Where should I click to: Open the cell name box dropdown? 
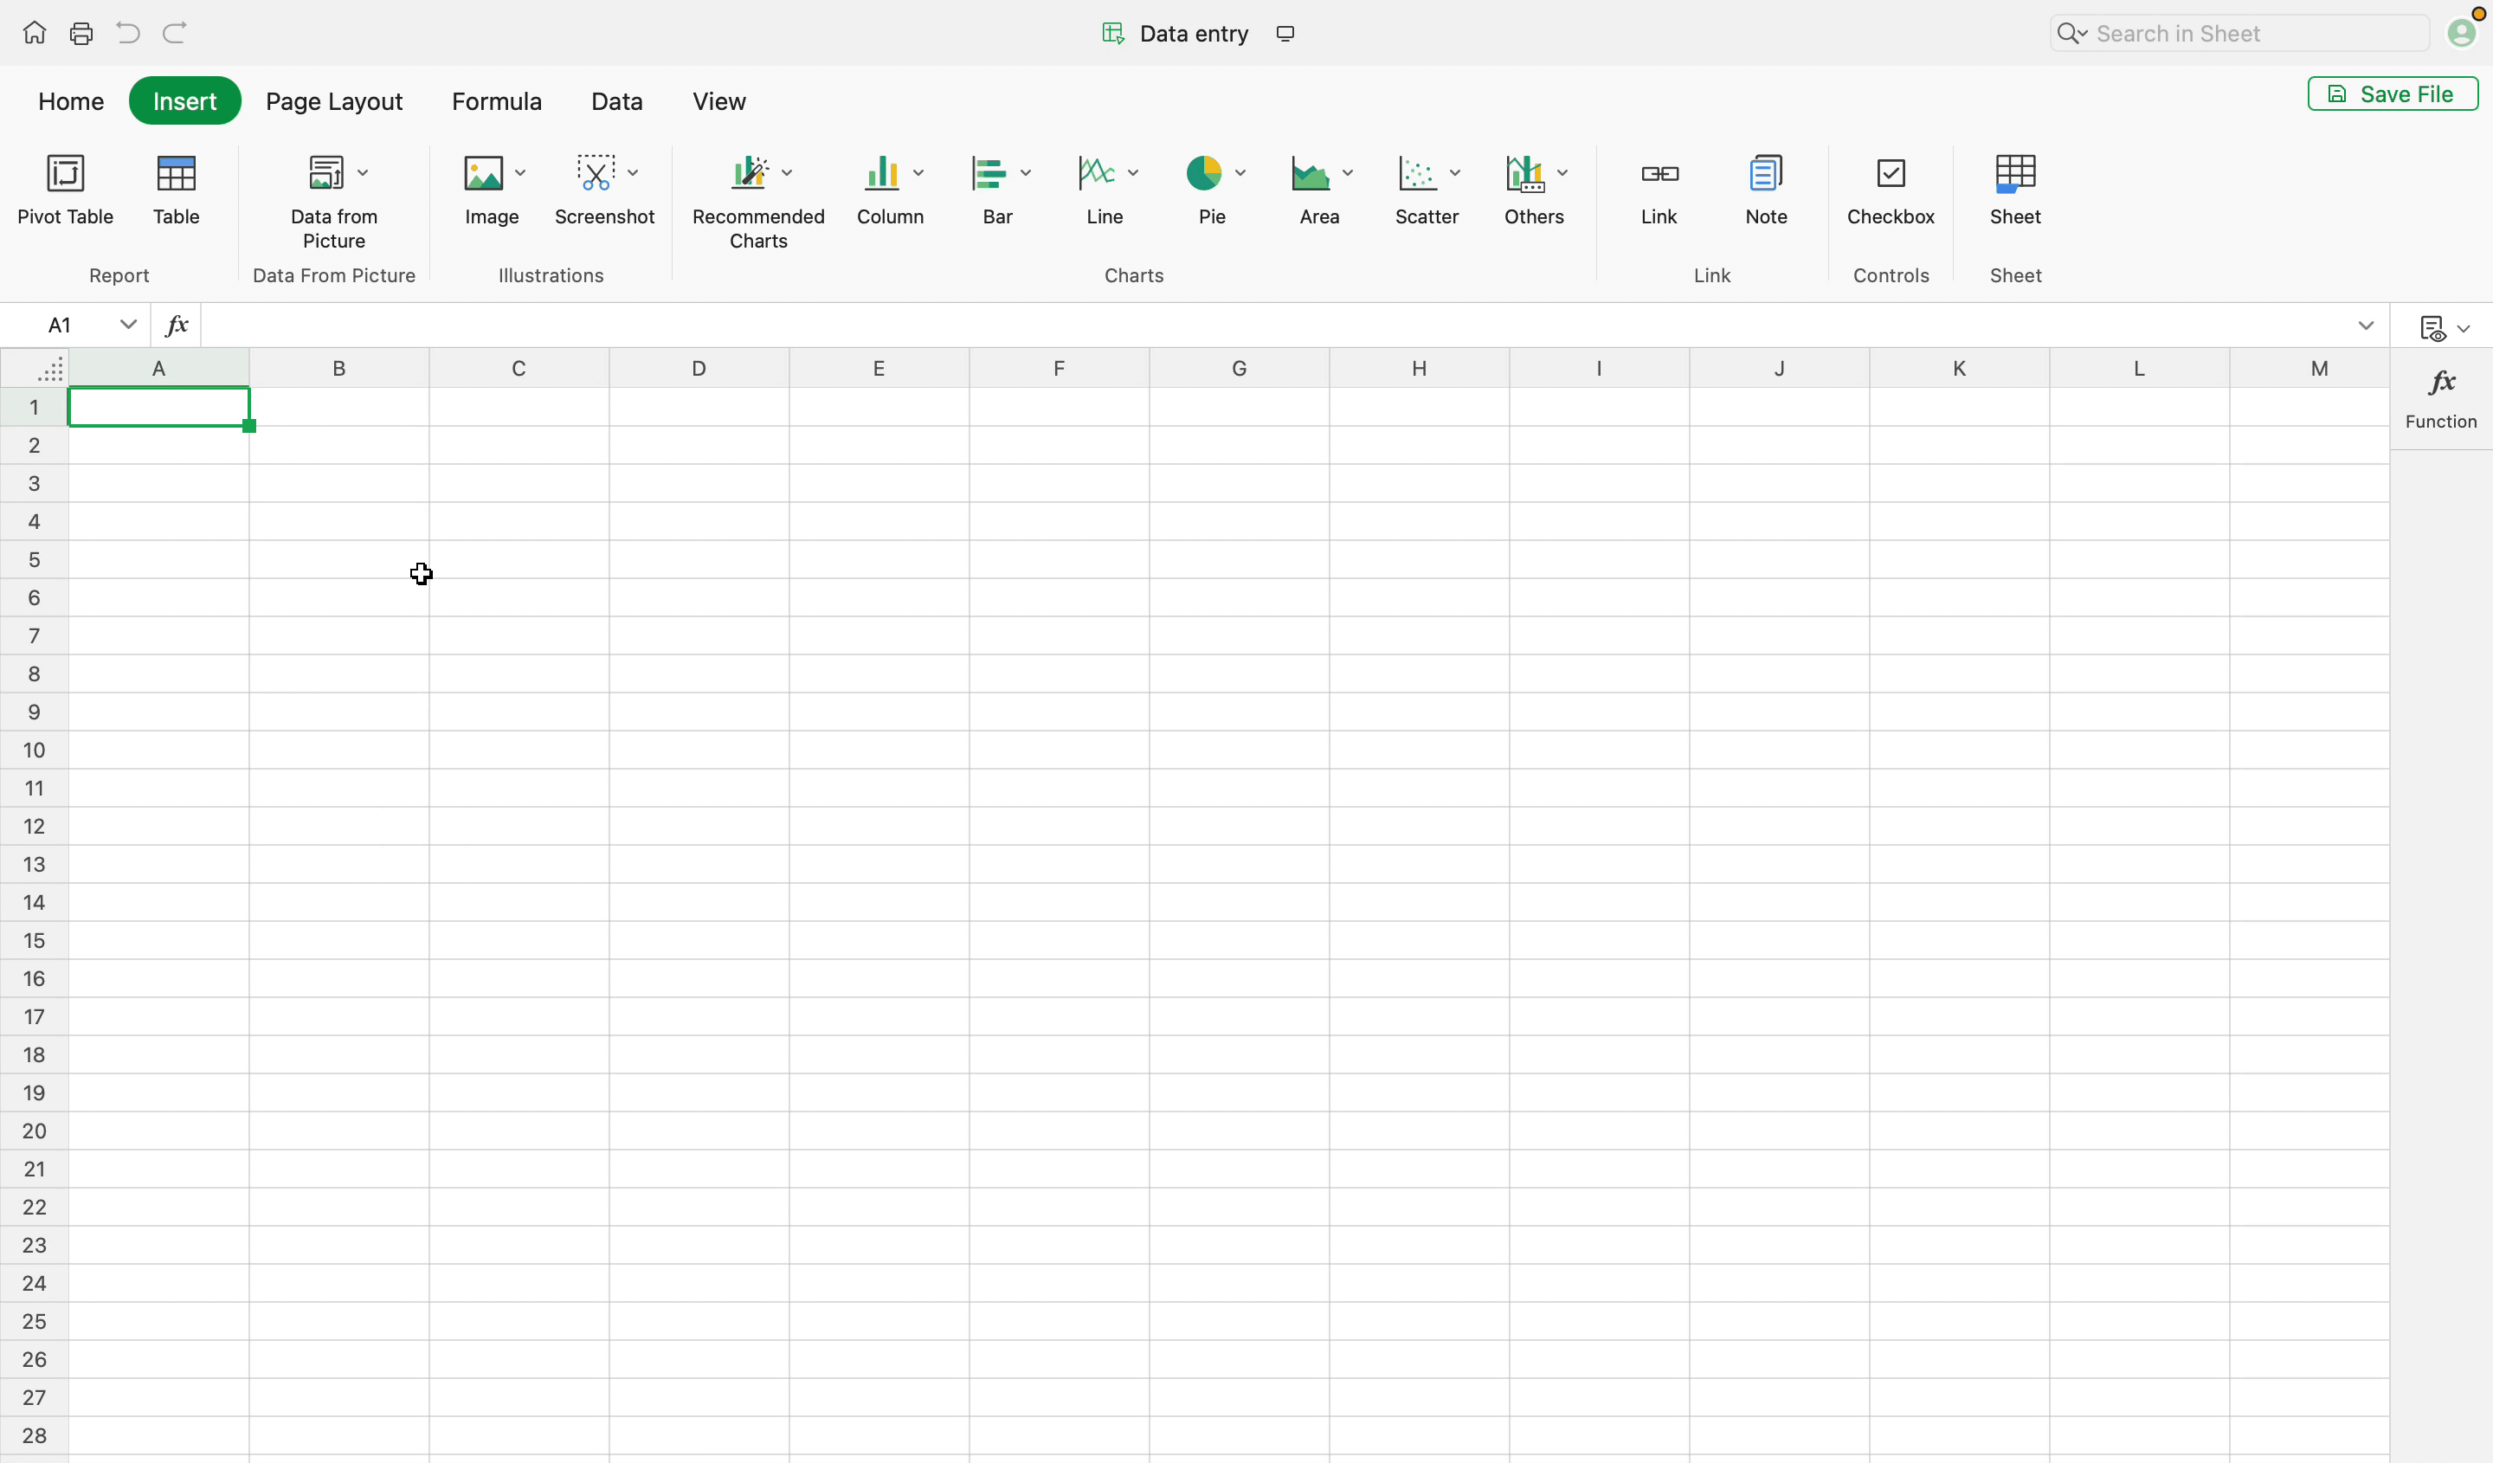127,325
